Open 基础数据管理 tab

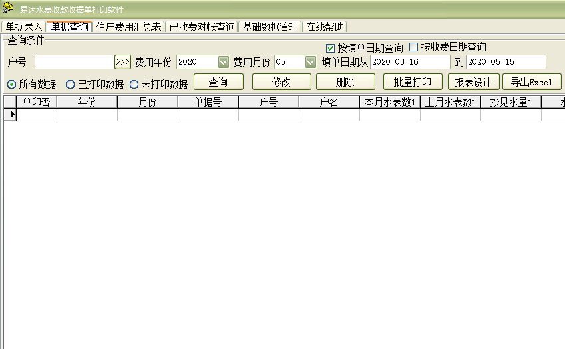pos(270,27)
